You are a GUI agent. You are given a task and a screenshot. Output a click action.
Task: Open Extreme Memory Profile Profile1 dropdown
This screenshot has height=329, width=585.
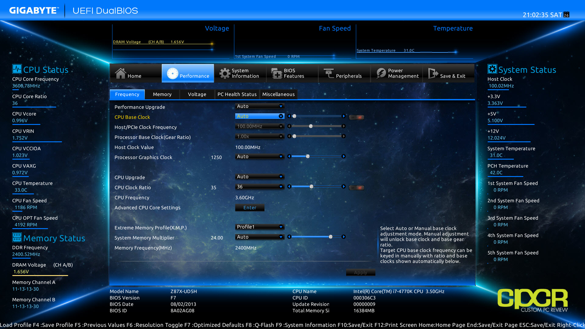(260, 227)
